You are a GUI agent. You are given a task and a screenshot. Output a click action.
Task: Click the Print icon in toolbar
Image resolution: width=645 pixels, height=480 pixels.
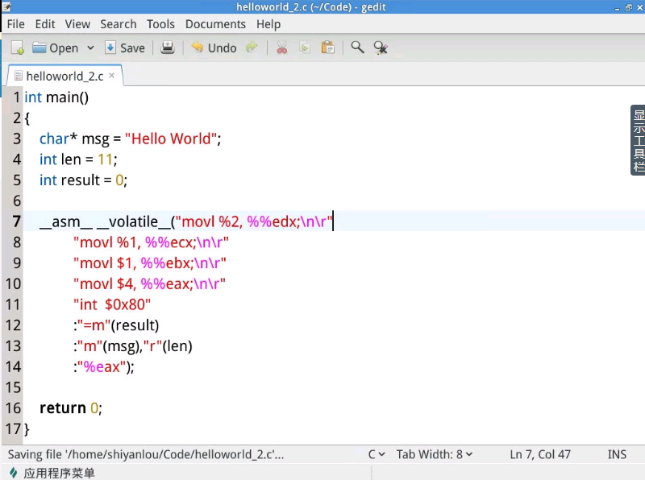pos(168,48)
